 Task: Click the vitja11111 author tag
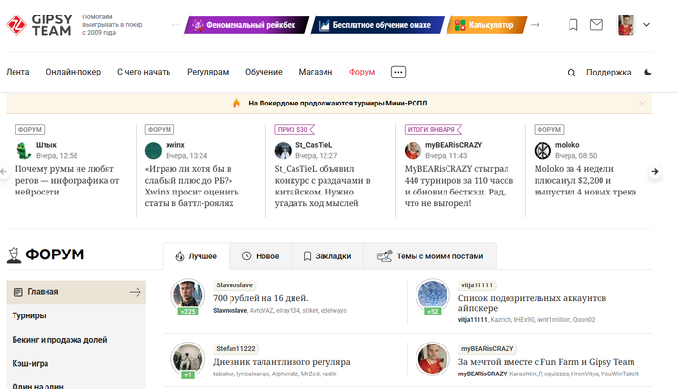pos(477,285)
